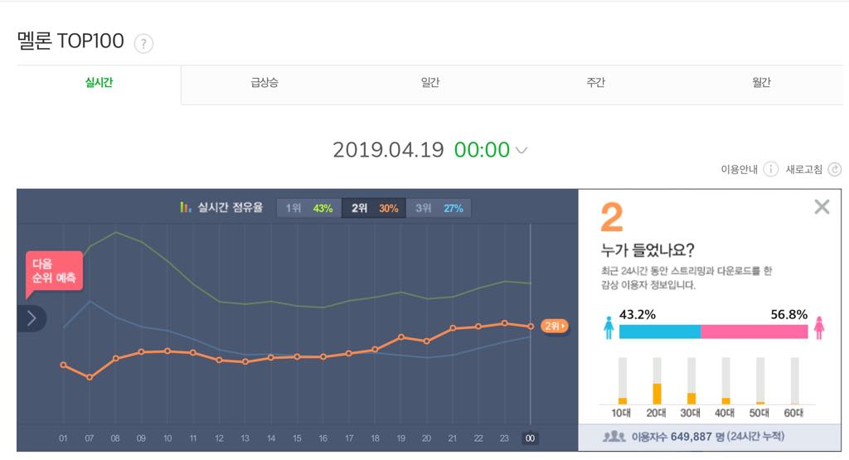Viewport: 849px width, 460px height.
Task: Select the 19 hour point on the orange line
Action: [x=401, y=337]
